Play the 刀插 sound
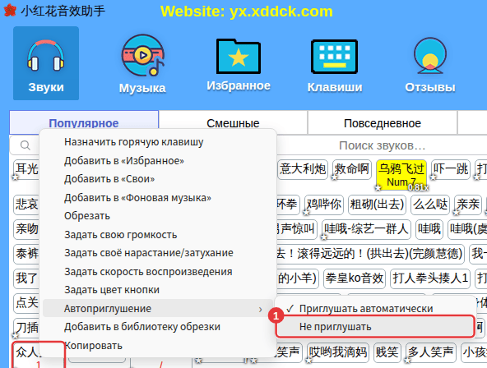Image resolution: width=487 pixels, height=368 pixels. click(x=26, y=328)
